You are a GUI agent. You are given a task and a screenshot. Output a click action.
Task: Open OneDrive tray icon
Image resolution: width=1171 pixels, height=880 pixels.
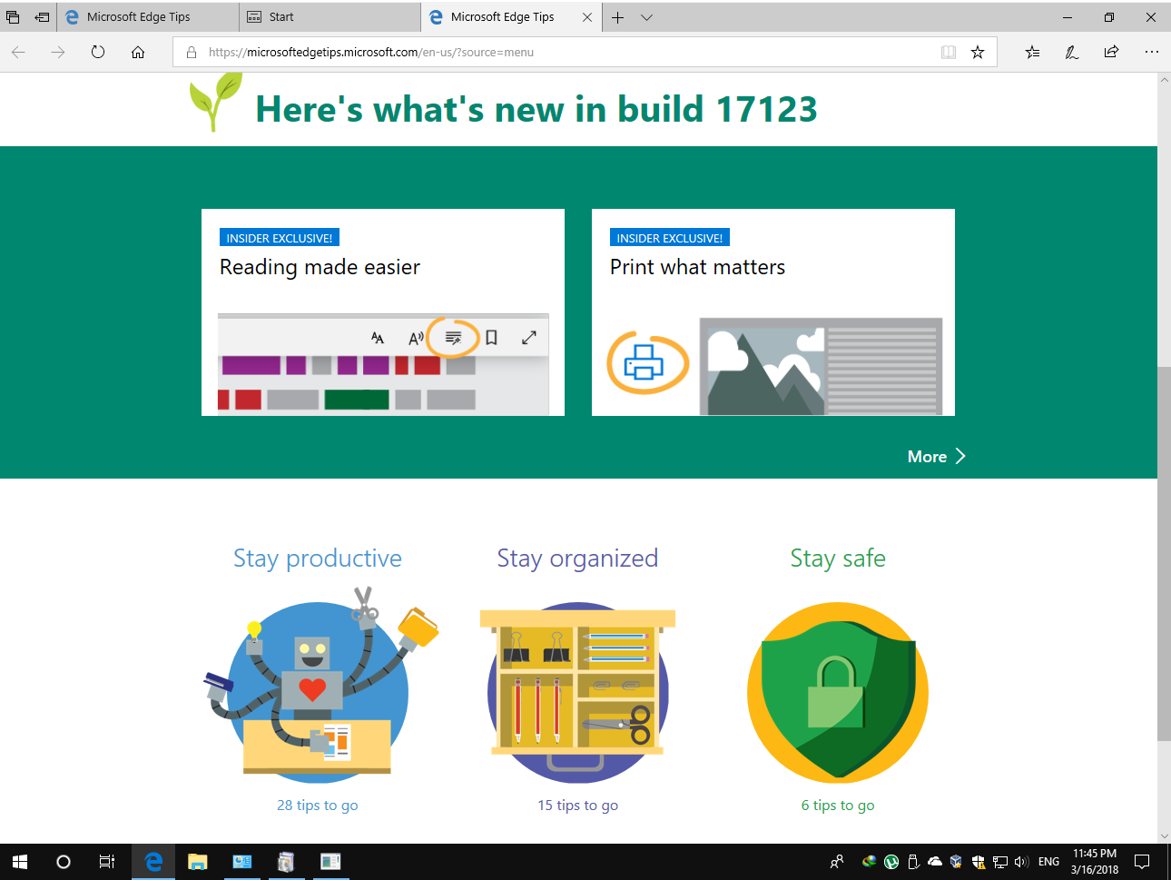click(935, 862)
